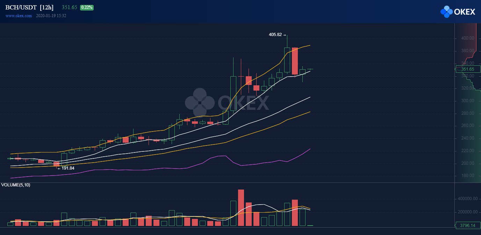Screen dimensions: 481x235
Task: Click the 180.00 price axis label
Action: pyautogui.click(x=468, y=176)
